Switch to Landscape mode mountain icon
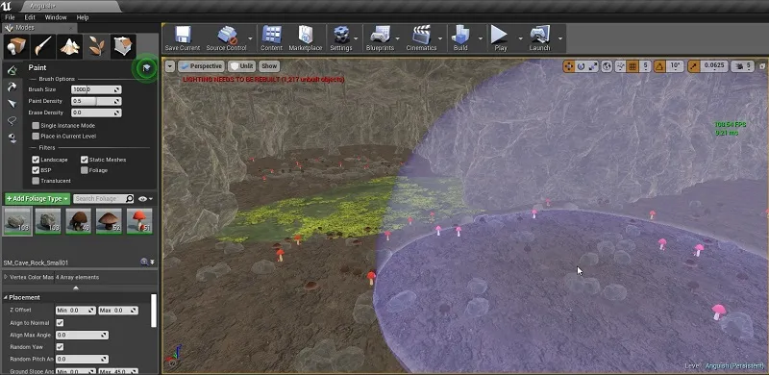Screen dimensions: 769x375 (x=69, y=46)
